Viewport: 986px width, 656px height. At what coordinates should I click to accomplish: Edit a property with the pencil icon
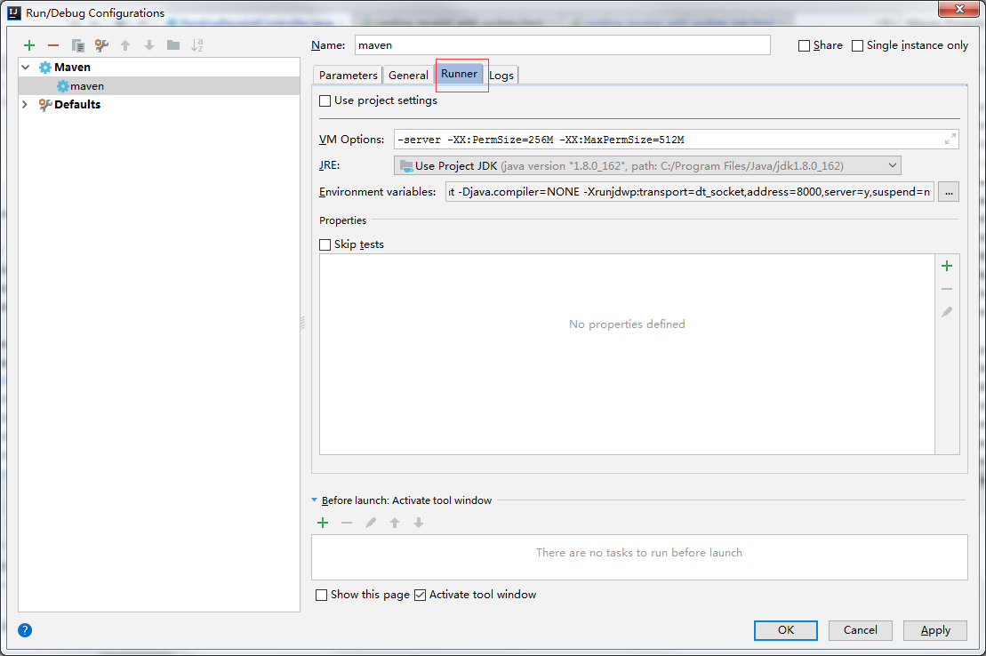click(x=947, y=312)
